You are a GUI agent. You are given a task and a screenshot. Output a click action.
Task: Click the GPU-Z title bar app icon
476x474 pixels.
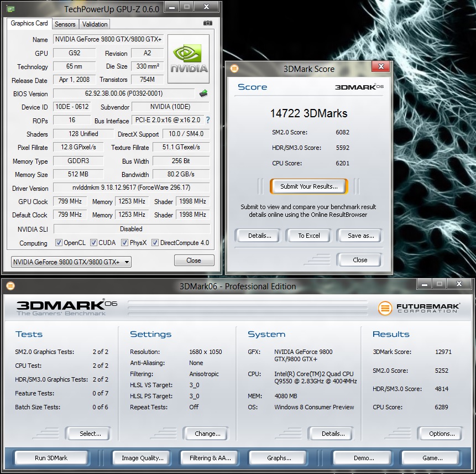pos(11,9)
